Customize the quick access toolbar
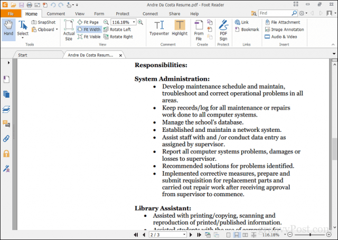 point(77,5)
